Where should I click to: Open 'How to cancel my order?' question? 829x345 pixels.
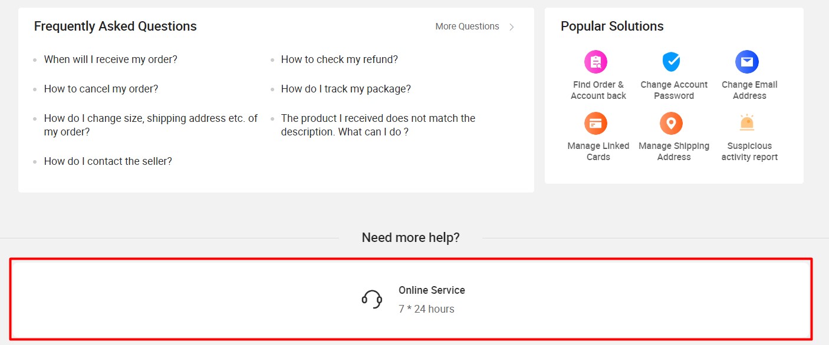[x=100, y=88]
